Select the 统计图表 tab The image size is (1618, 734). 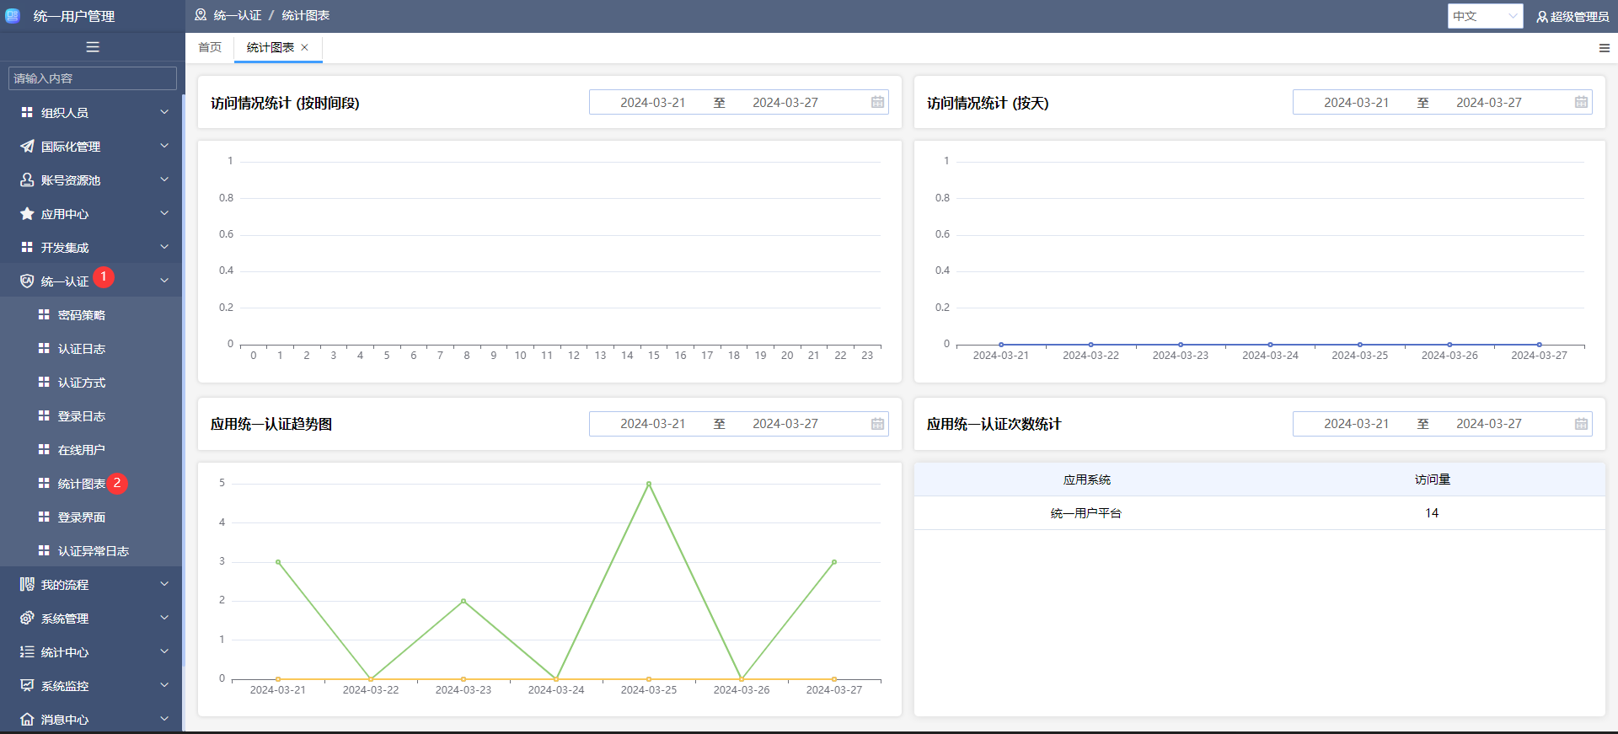pos(271,47)
